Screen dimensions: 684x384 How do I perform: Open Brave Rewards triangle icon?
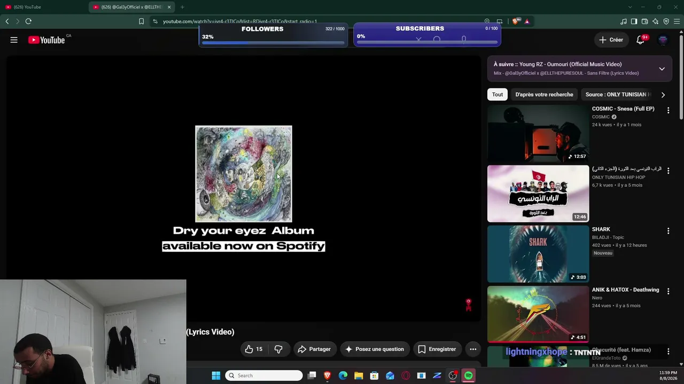[527, 21]
